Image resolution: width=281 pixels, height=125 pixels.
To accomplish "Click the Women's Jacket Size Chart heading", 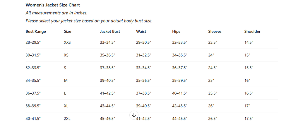I will click(53, 5).
